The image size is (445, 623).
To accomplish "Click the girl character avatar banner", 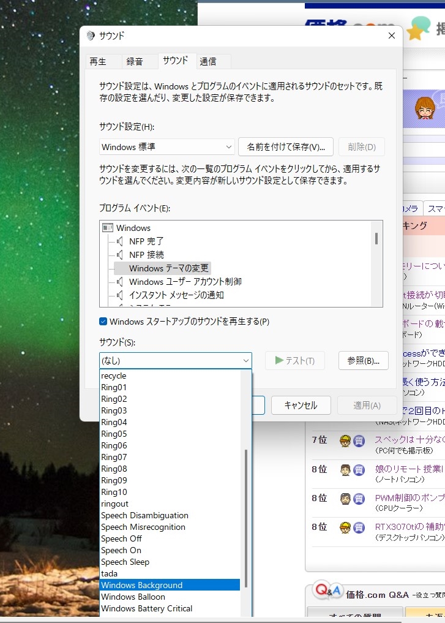I will click(424, 108).
